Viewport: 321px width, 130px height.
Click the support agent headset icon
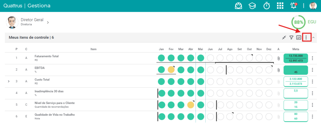pos(239,6)
